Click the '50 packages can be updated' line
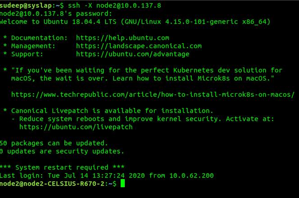Image resolution: width=299 pixels, height=198 pixels. pos(54,143)
